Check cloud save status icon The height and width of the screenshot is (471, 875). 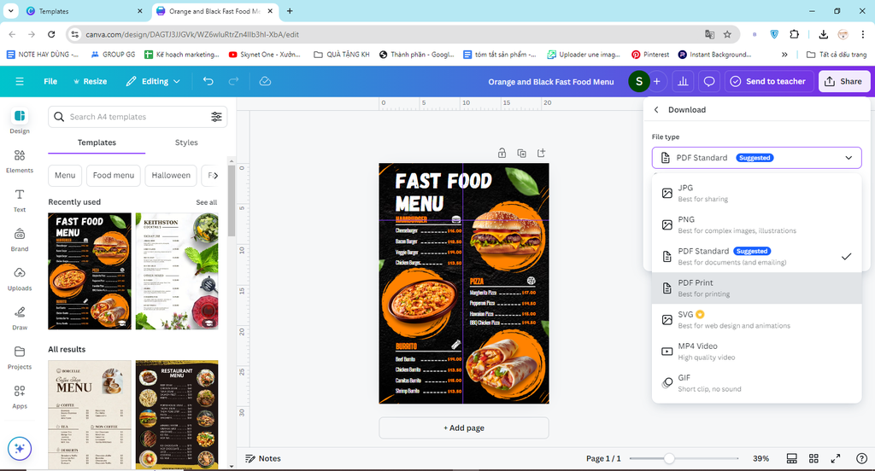pos(265,81)
